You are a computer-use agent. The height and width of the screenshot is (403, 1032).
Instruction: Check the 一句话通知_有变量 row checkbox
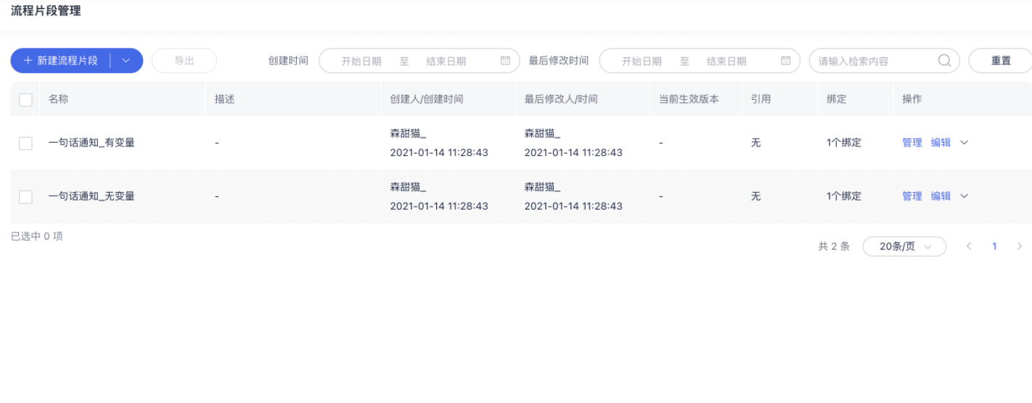click(x=25, y=144)
